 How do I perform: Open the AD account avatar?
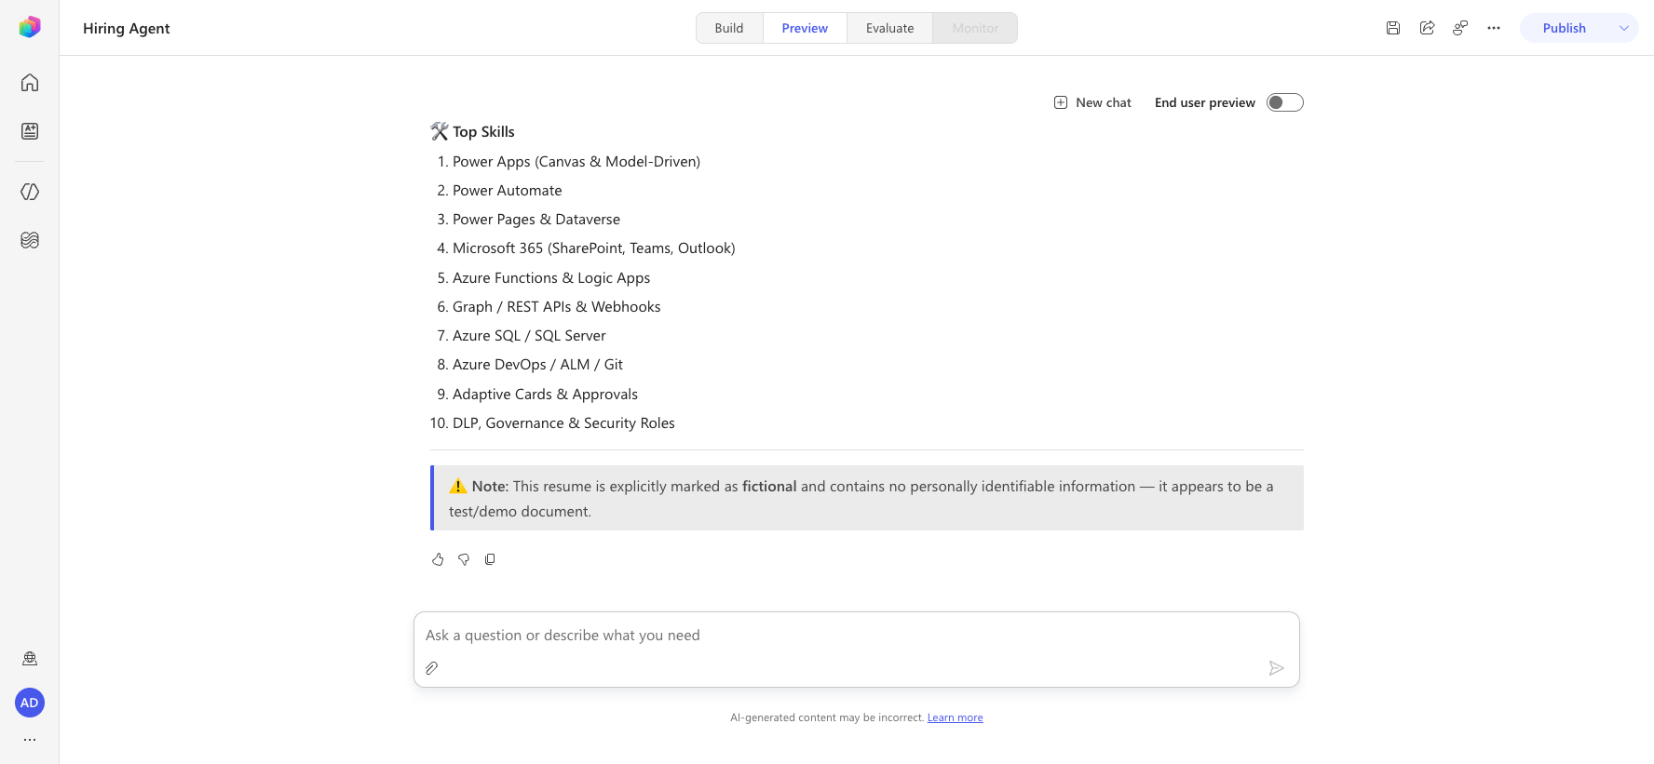click(30, 703)
